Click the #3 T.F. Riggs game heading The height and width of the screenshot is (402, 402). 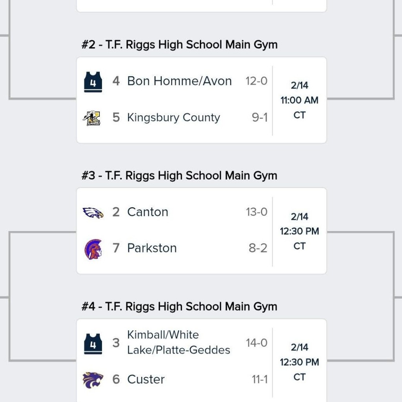coord(179,175)
